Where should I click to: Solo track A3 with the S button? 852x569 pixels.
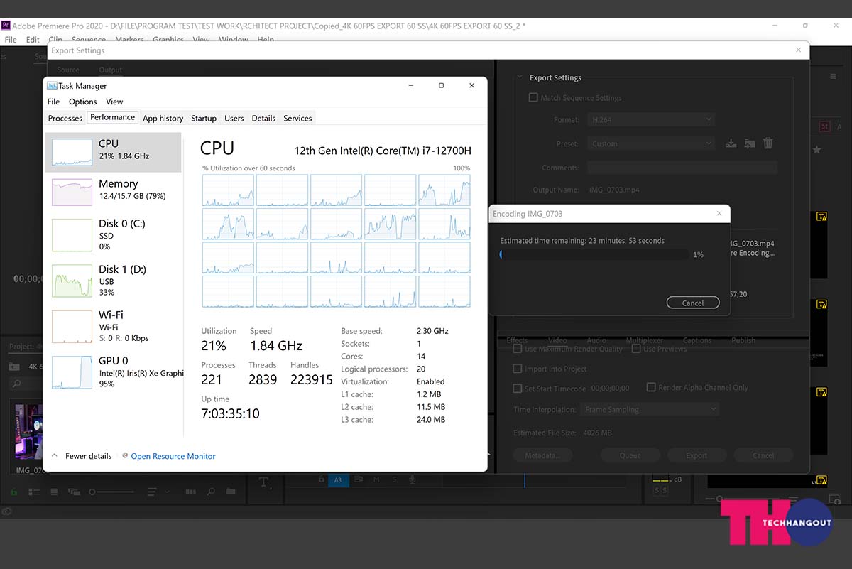pyautogui.click(x=394, y=480)
